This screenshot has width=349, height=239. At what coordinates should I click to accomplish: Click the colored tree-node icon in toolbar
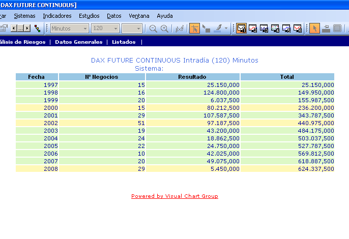(x=38, y=28)
